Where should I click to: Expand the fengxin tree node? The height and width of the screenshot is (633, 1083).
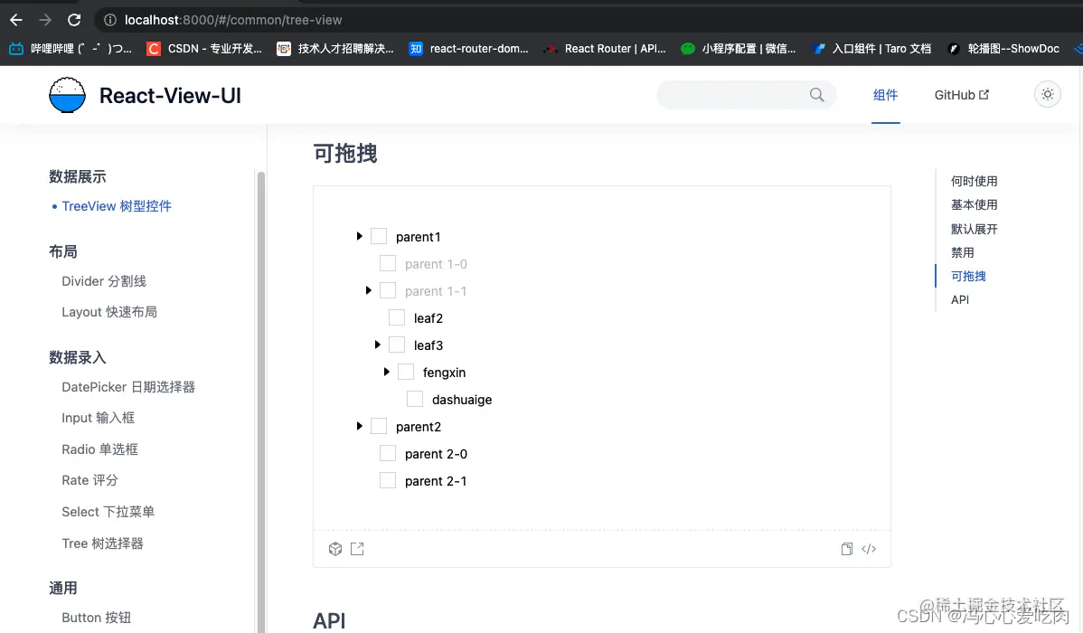(x=387, y=372)
